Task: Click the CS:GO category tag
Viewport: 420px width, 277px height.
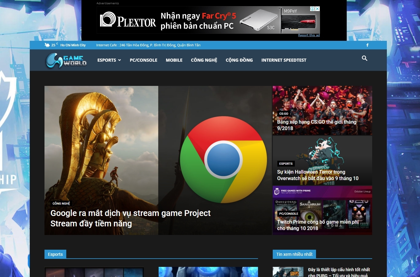Action: (x=284, y=114)
